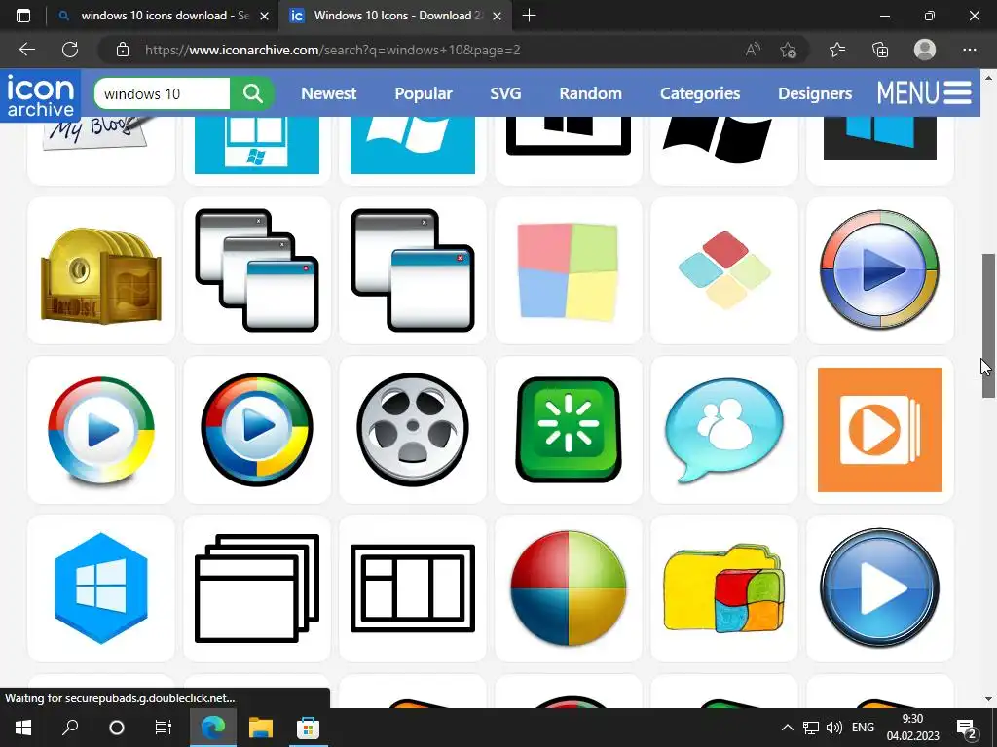Open the Popular menu item
Image resolution: width=997 pixels, height=747 pixels.
(424, 93)
